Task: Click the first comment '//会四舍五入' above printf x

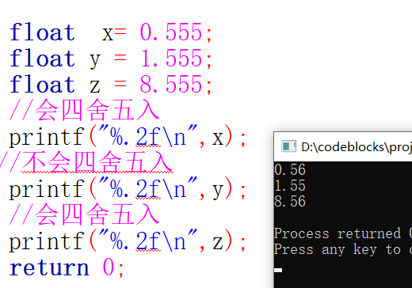Action: [85, 110]
